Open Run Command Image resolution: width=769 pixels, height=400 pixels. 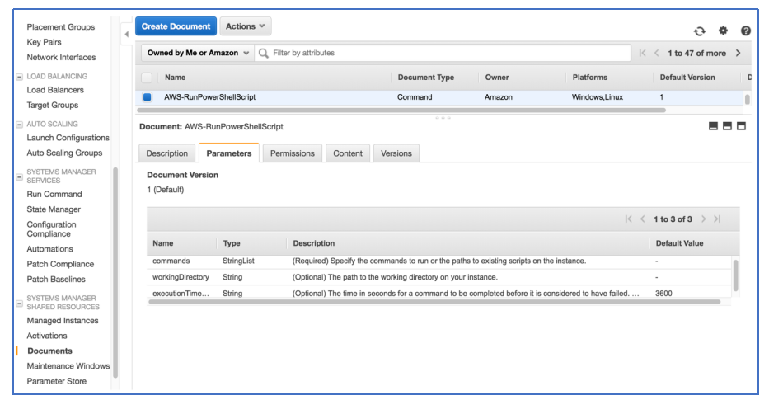pos(54,195)
